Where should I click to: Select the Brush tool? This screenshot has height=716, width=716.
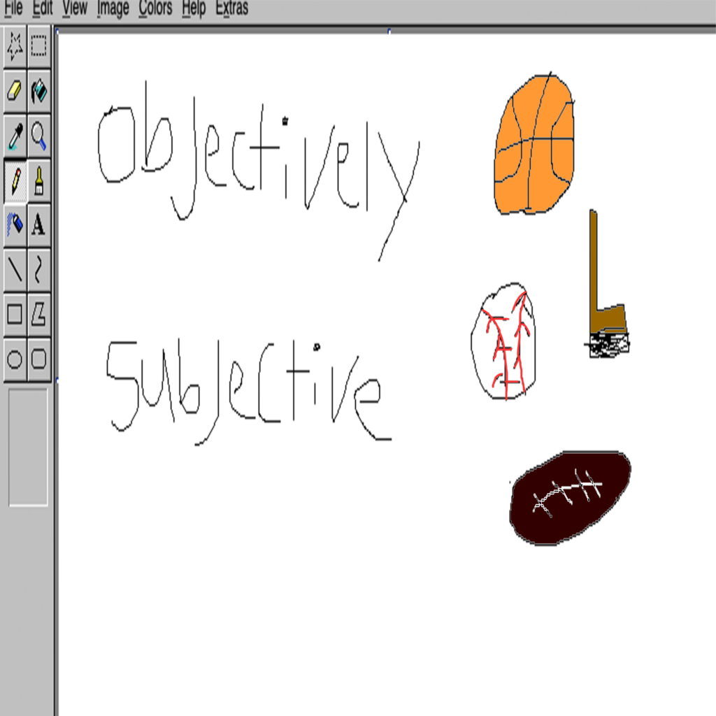point(39,181)
